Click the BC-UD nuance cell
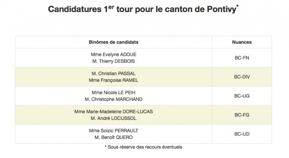This screenshot has height=158, width=289. pos(242,134)
